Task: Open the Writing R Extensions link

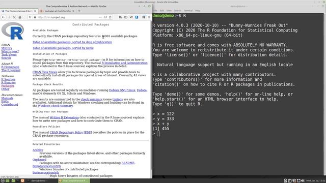Action: [x=64, y=117]
